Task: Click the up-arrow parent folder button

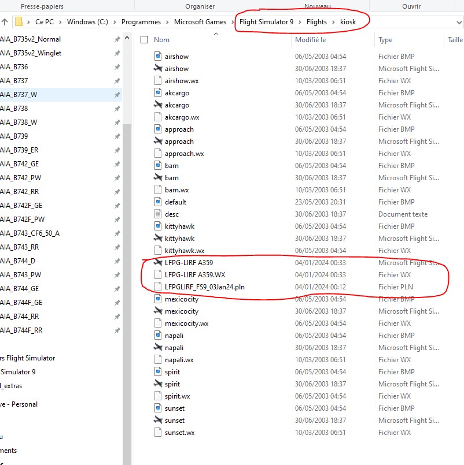Action: point(5,21)
